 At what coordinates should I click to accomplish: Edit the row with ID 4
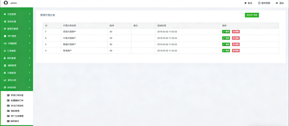click(226, 51)
